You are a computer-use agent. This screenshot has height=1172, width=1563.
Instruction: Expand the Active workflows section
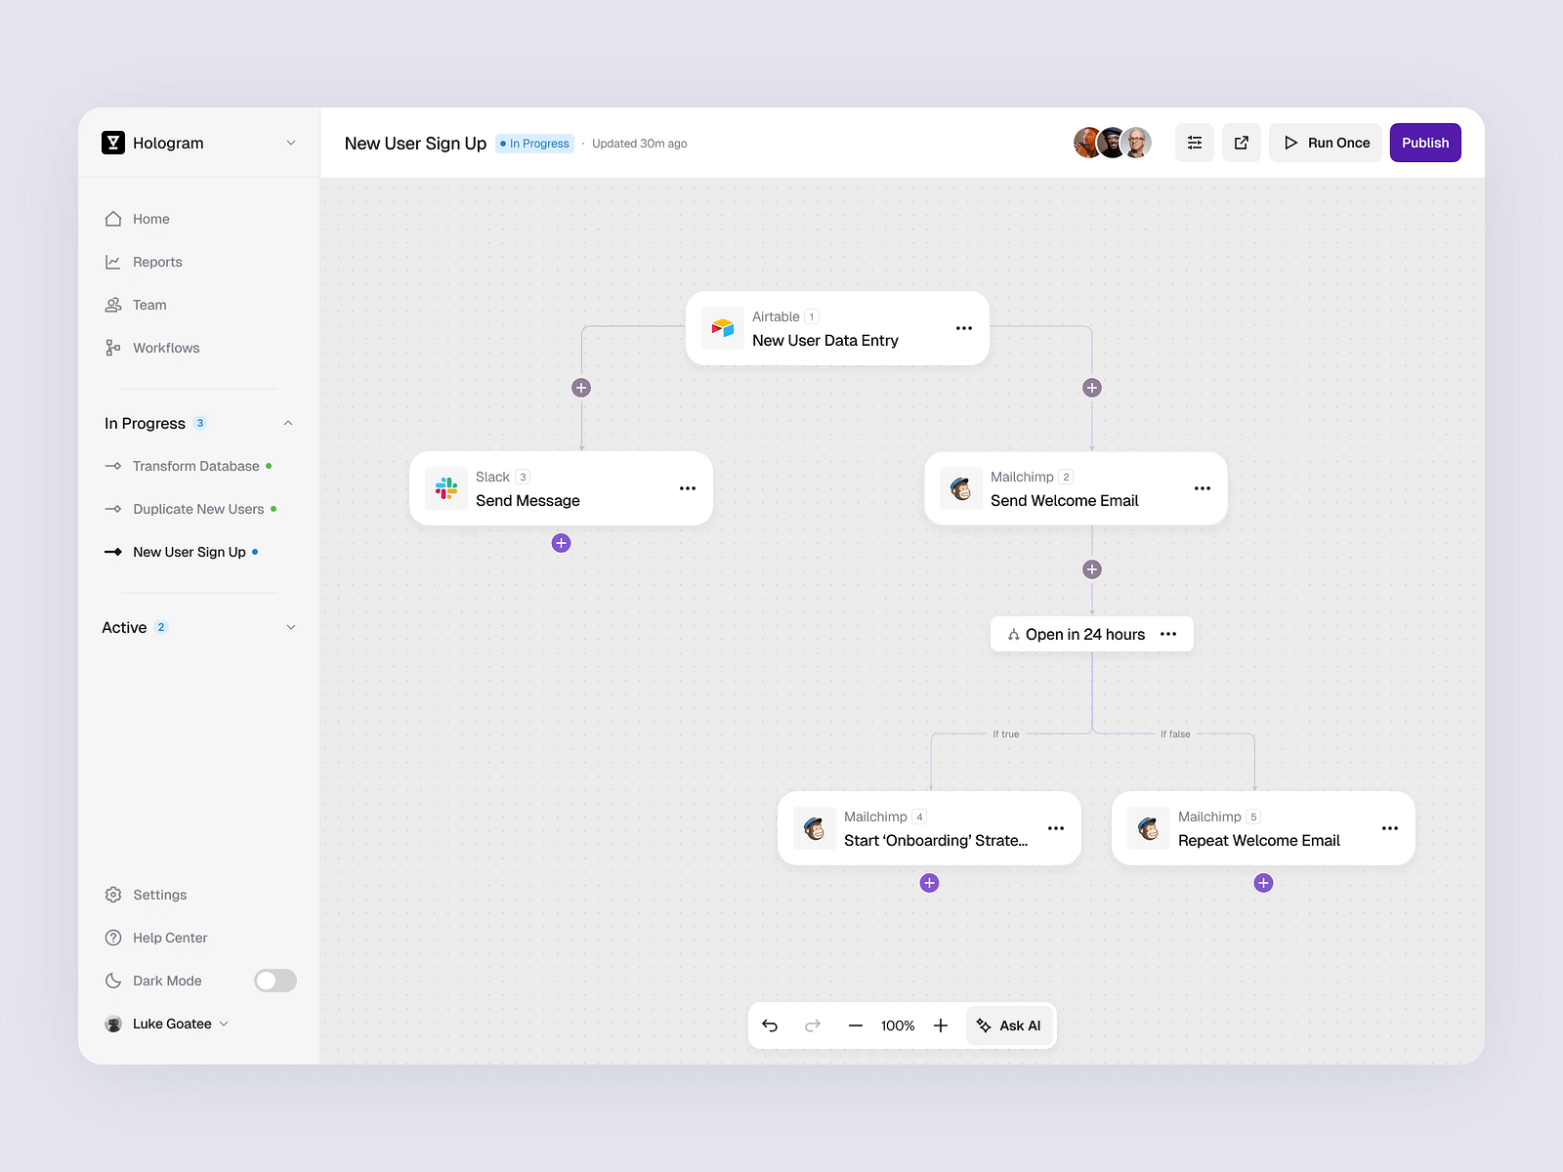coord(290,627)
